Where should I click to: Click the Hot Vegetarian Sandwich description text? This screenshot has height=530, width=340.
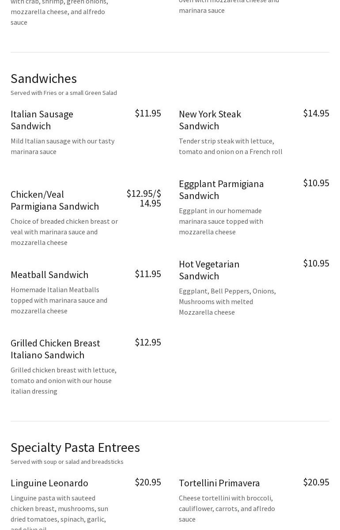click(227, 301)
